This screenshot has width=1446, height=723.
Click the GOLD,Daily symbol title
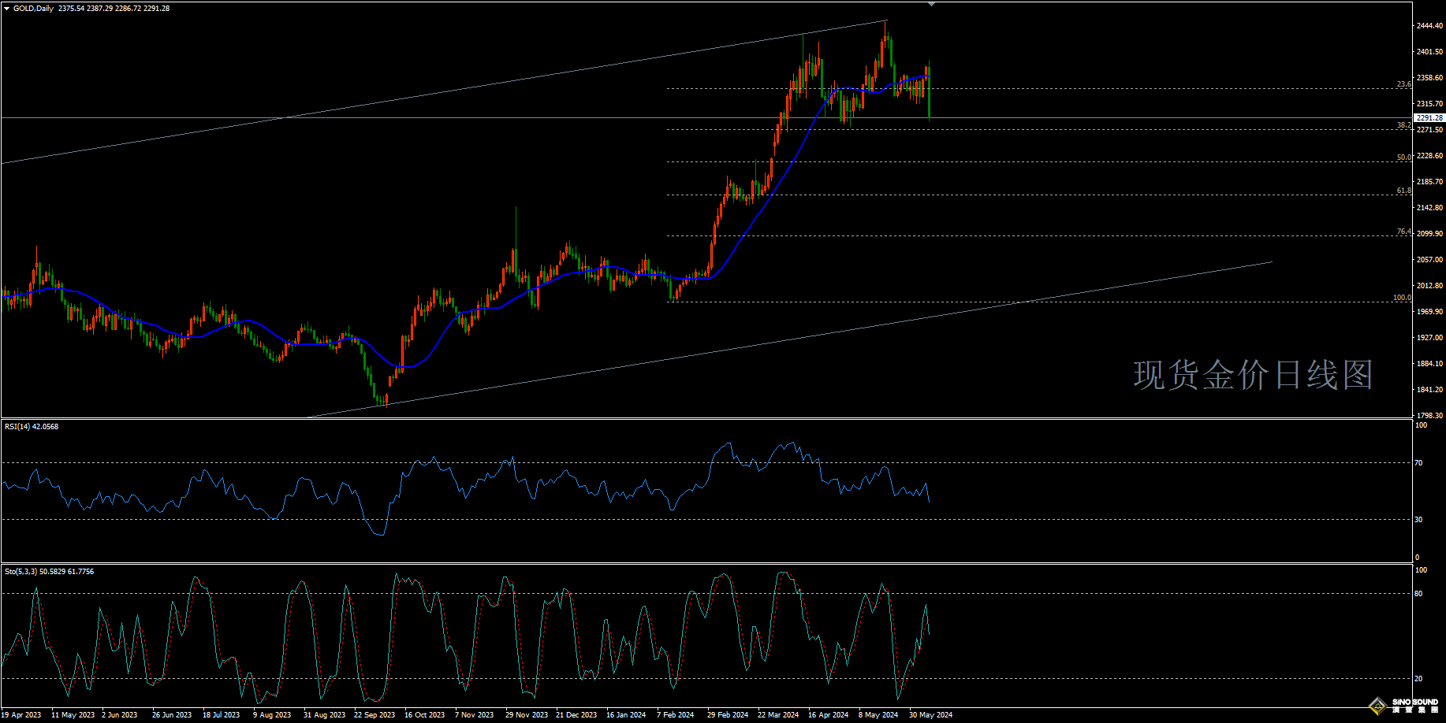(x=33, y=9)
